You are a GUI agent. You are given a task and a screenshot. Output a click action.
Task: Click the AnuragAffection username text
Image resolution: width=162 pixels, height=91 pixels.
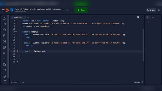pyautogui.click(x=21, y=11)
